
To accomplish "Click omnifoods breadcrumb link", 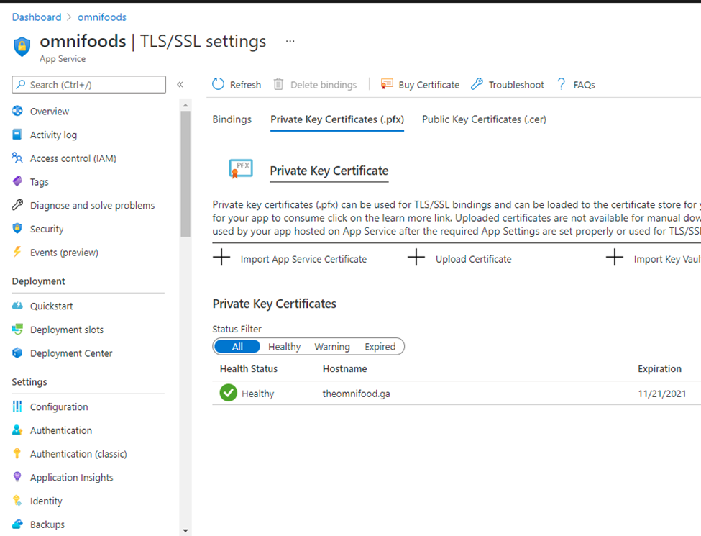I will click(x=102, y=17).
